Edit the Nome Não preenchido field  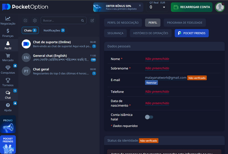point(157,59)
